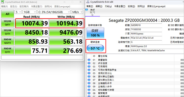The height and width of the screenshot is (97, 184).
Task: Click the drive letter field showing C:
Action: [146, 42]
